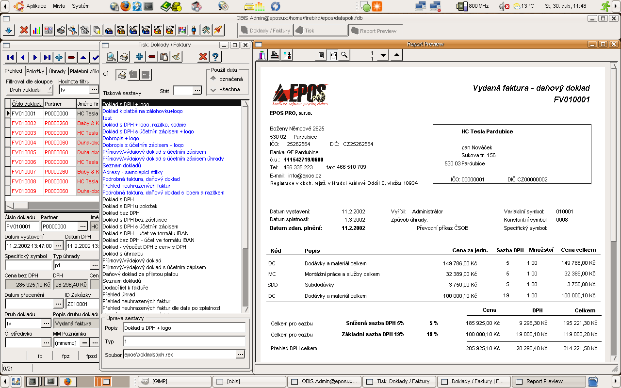The width and height of the screenshot is (621, 388).
Task: Switch to the Položky tab
Action: tap(35, 71)
